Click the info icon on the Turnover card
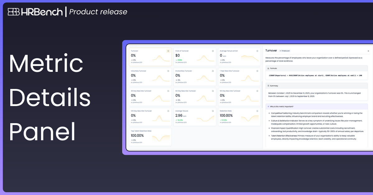This screenshot has height=195, width=373. [168, 51]
